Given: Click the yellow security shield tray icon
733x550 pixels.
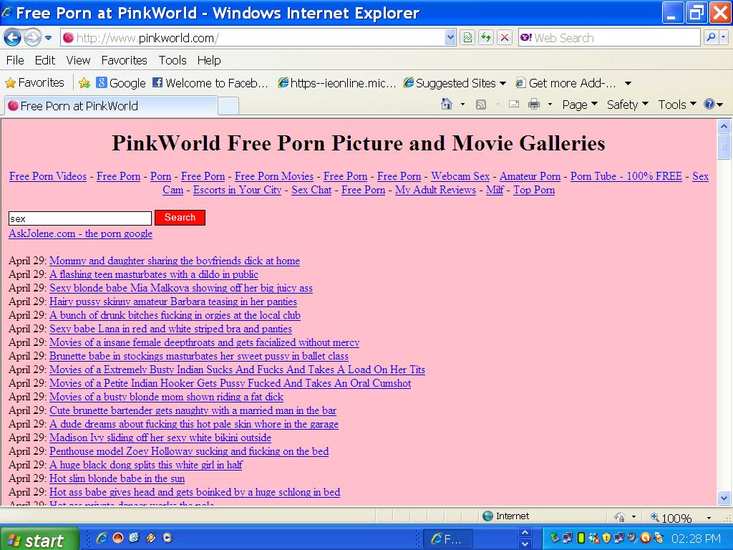Looking at the screenshot, I should 606,538.
